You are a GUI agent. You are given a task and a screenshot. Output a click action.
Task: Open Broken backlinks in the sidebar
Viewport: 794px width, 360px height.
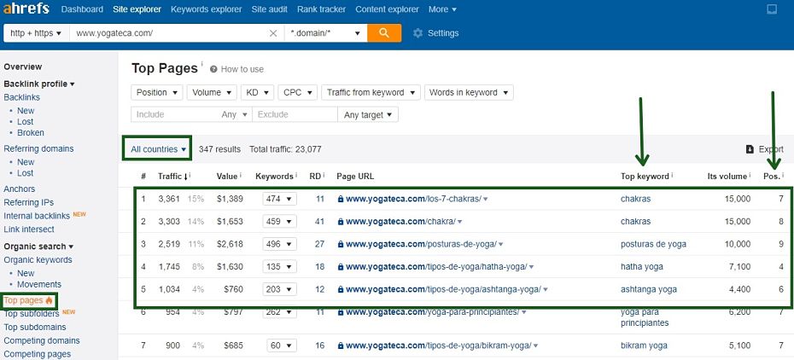[x=31, y=132]
